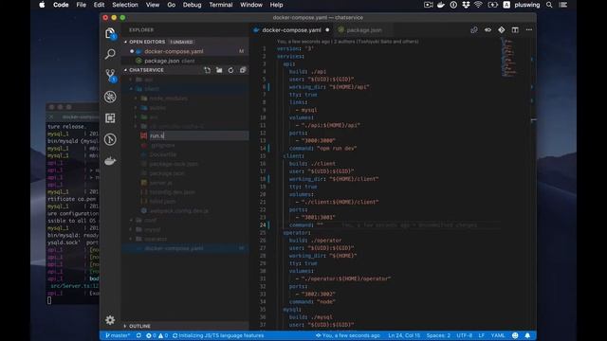
Task: Open the Manage gear menu
Action: click(110, 320)
